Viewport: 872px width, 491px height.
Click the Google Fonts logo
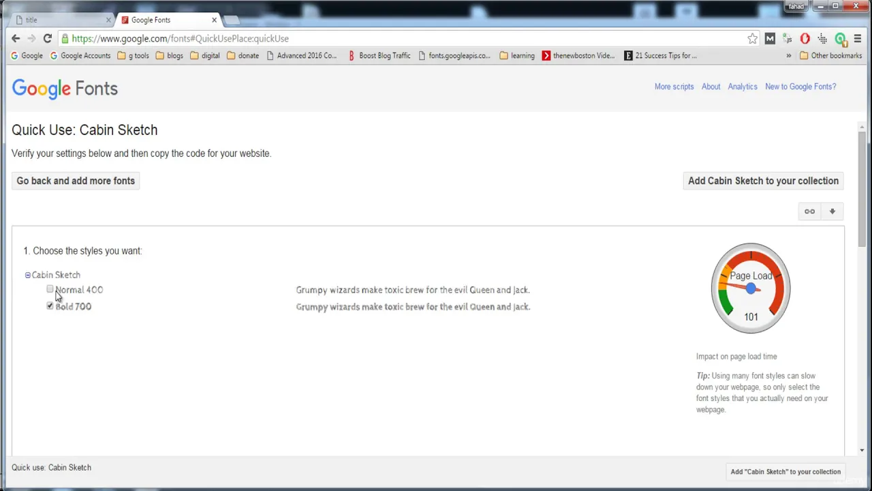point(65,89)
